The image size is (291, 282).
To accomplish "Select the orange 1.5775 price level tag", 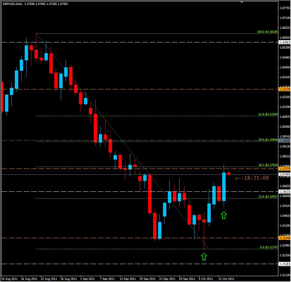I will [x=284, y=169].
